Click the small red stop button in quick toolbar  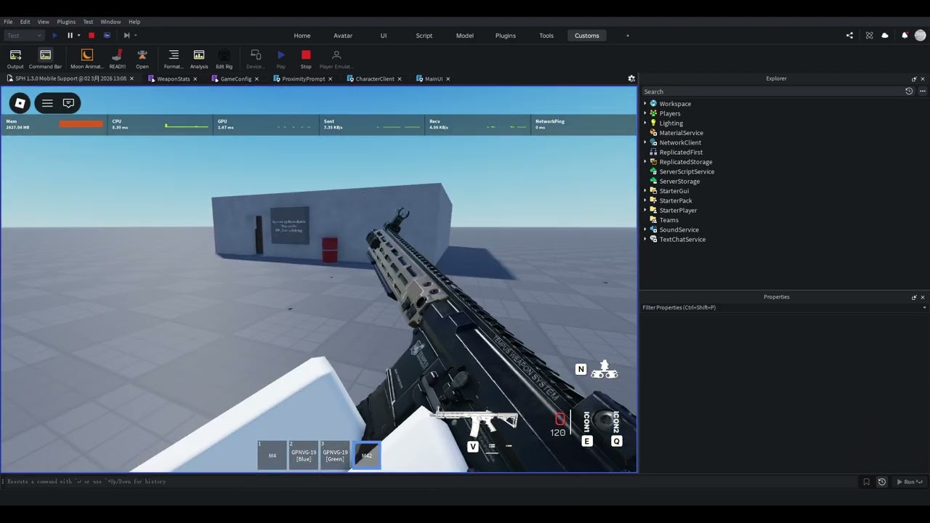pyautogui.click(x=92, y=36)
